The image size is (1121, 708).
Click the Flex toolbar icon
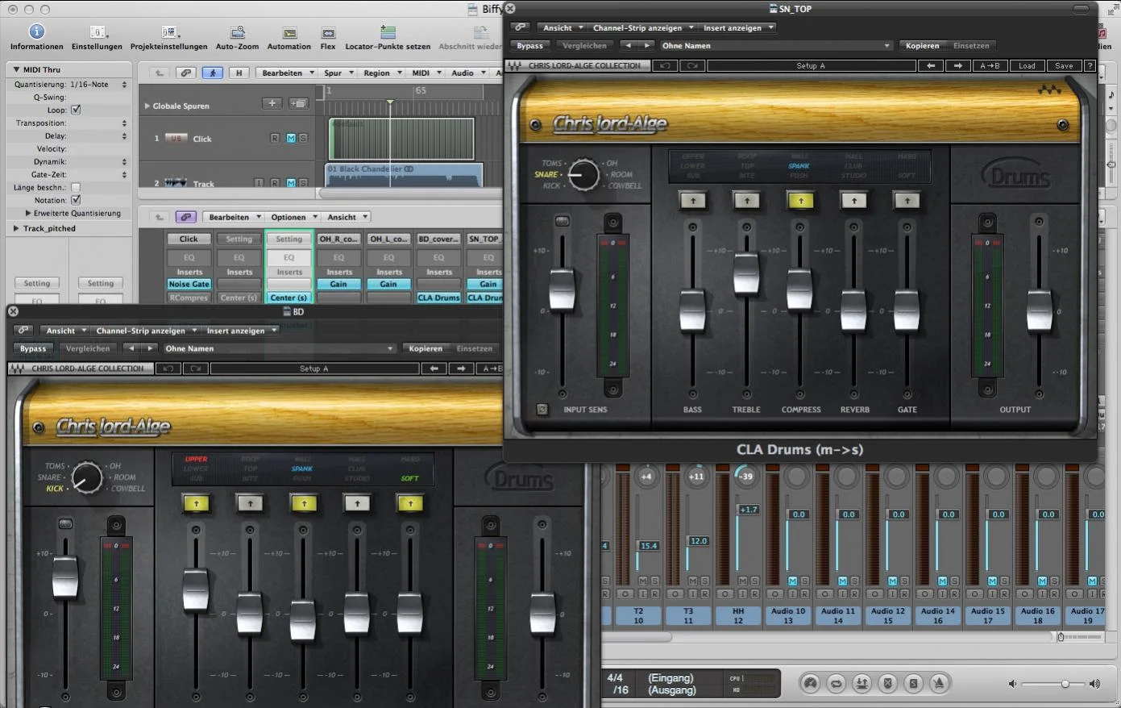coord(328,32)
